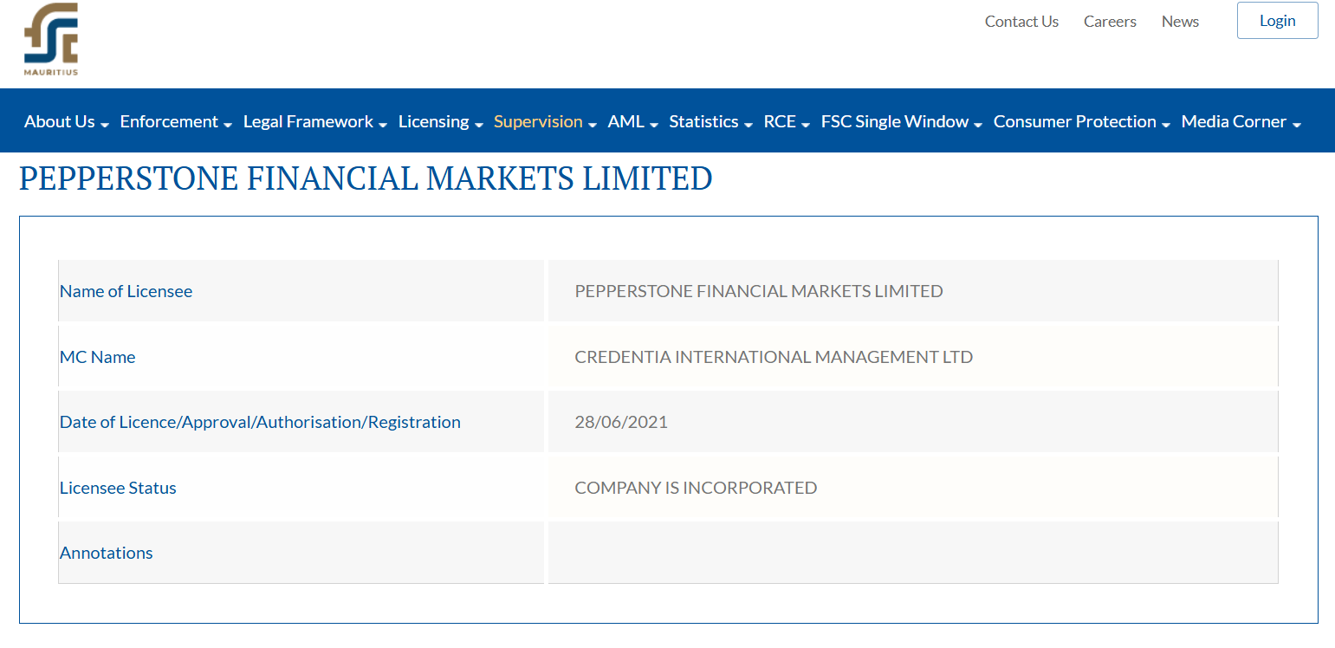The height and width of the screenshot is (648, 1335).
Task: Click the Credentia International Management Ltd value
Action: click(x=774, y=357)
